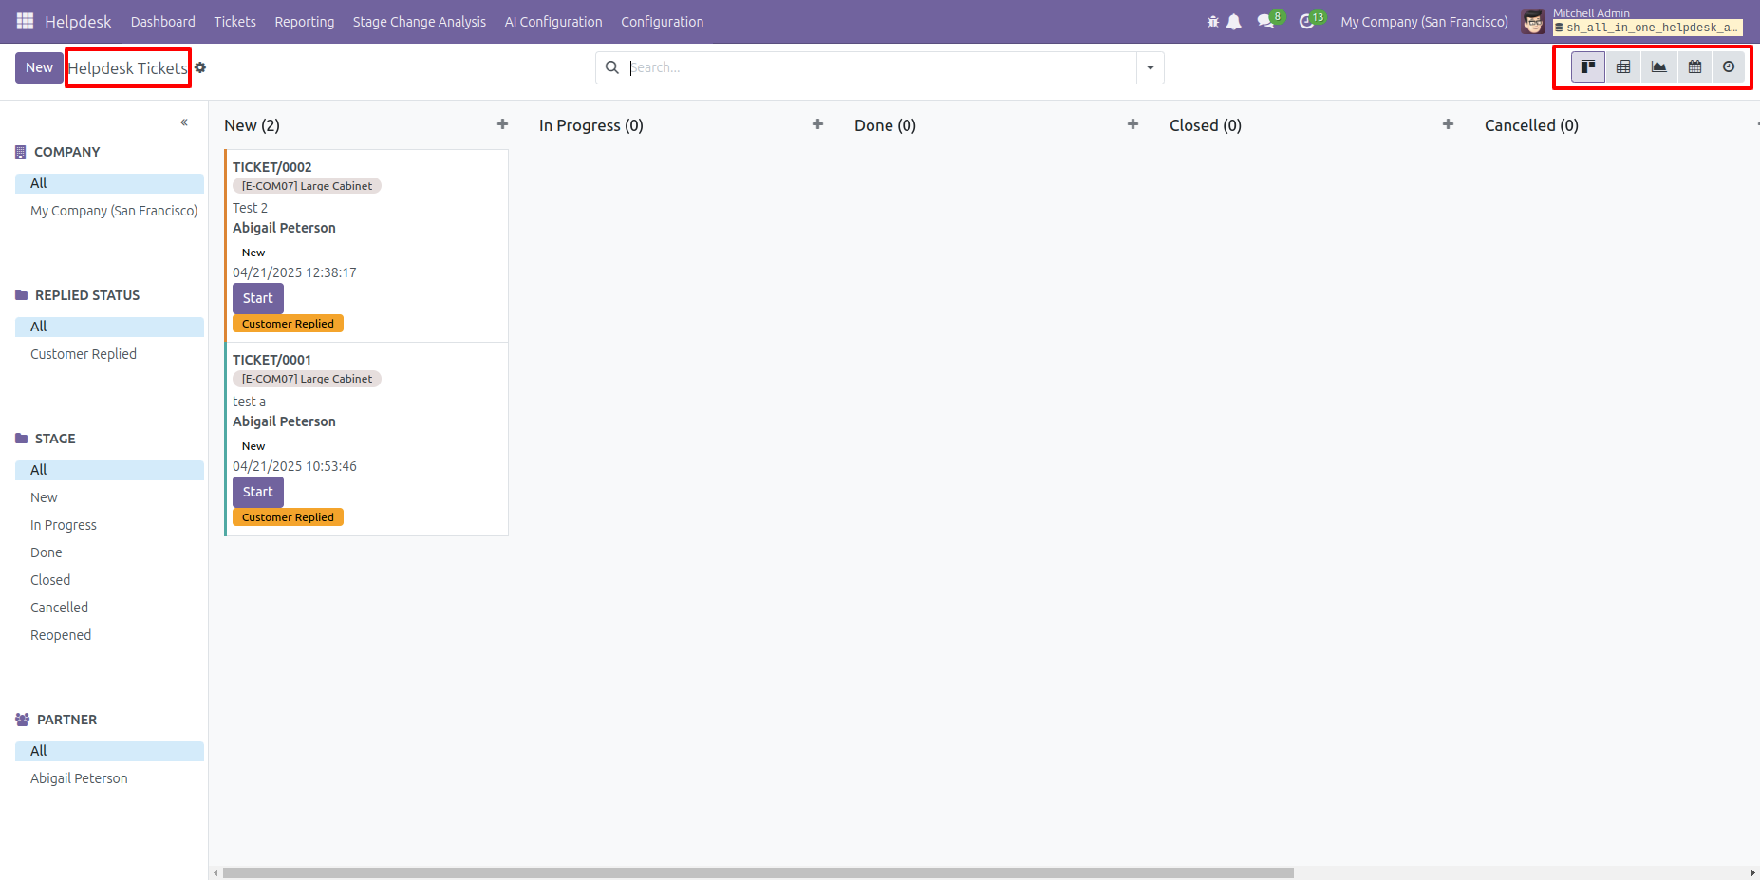Viewport: 1760px width, 880px height.
Task: Click the Helpdesk Tickets breadcrumb title
Action: [128, 68]
